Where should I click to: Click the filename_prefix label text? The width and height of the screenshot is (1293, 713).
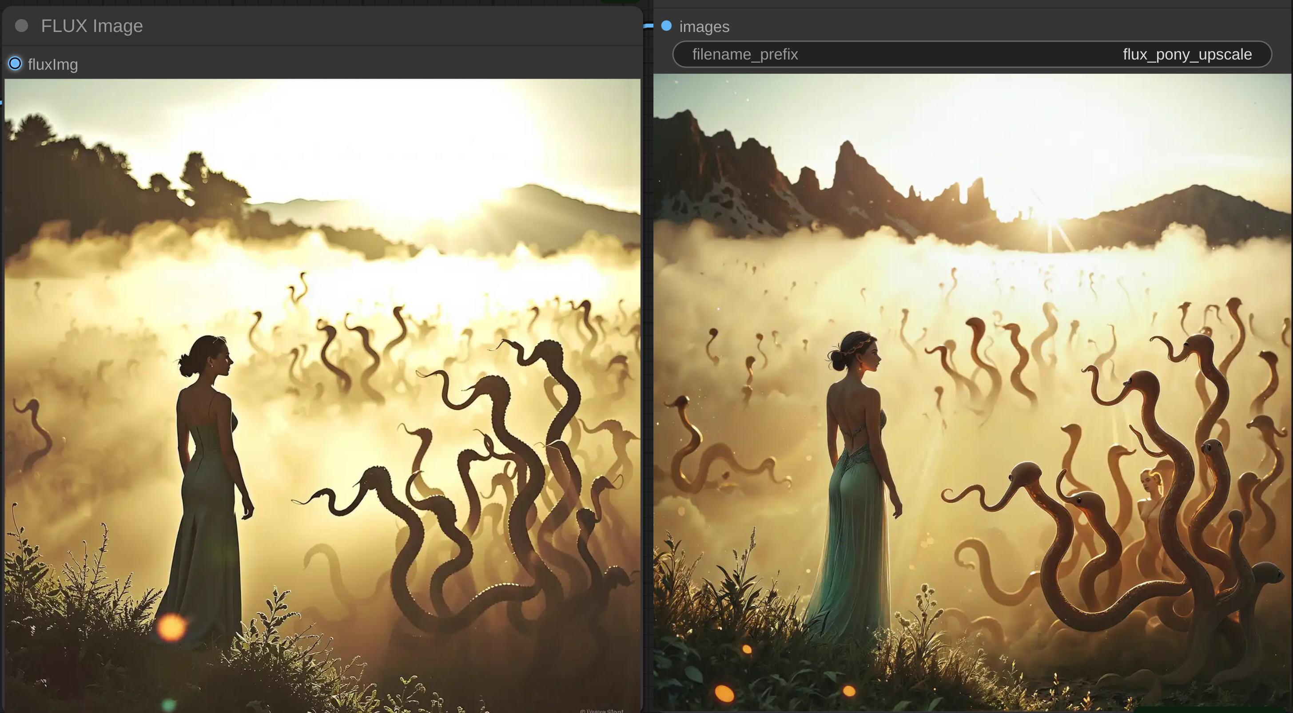744,54
